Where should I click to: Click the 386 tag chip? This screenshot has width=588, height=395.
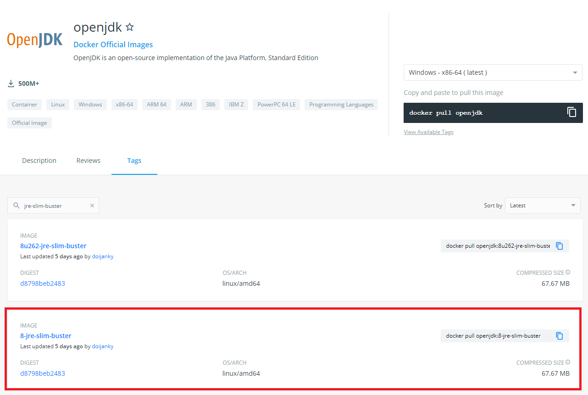pos(211,105)
